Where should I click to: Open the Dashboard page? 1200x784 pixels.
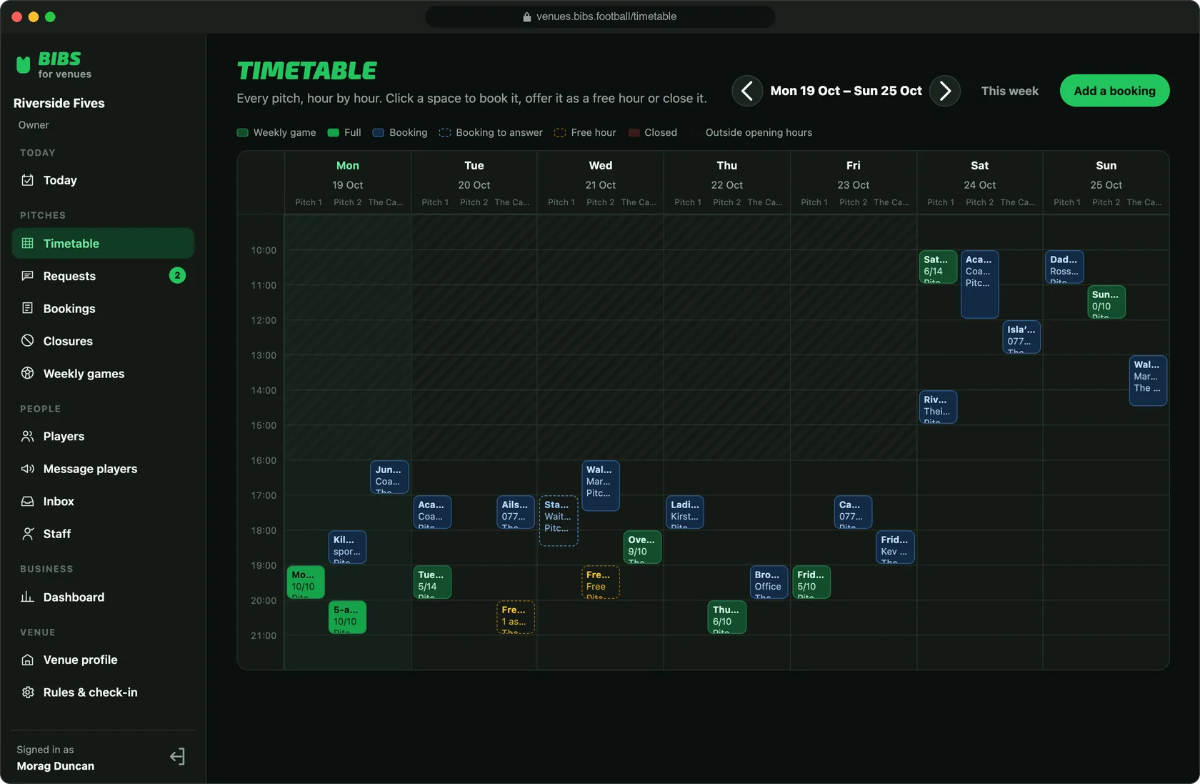click(x=103, y=597)
